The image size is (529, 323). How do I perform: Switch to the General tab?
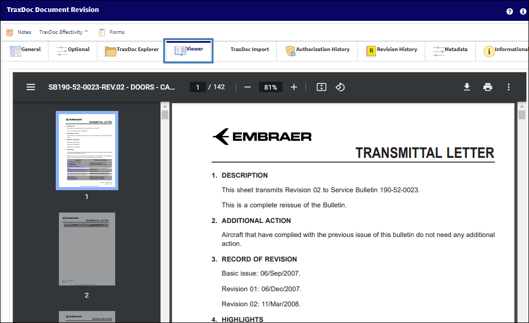tap(26, 51)
